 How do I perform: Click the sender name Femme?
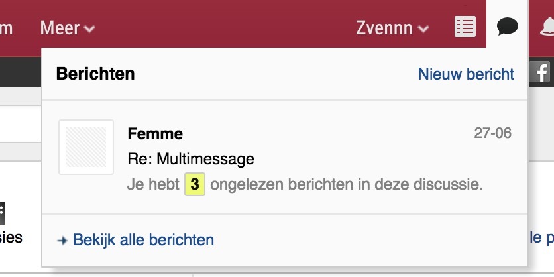[155, 134]
